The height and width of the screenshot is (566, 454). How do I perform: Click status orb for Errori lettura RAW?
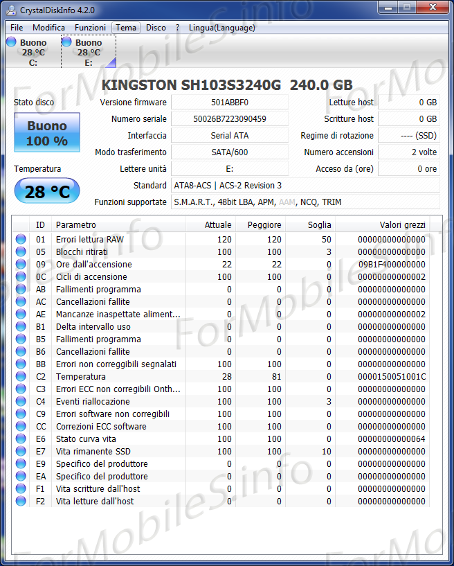(x=21, y=240)
